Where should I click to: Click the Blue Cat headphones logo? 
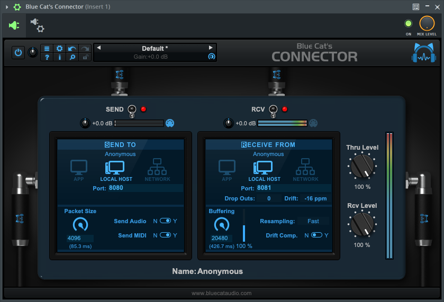point(423,53)
